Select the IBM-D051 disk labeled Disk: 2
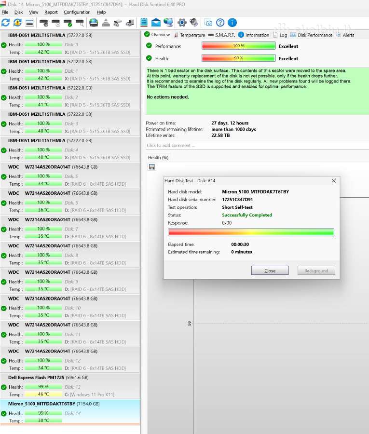Image resolution: width=369 pixels, height=434 pixels. click(70, 96)
